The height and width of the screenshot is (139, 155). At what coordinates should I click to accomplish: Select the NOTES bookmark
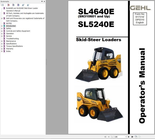[9, 24]
